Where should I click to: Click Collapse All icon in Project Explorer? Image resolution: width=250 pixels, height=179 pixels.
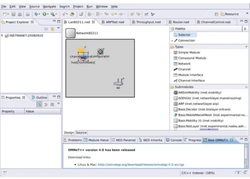point(46,29)
